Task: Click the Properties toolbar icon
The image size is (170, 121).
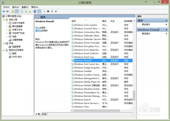Action: pos(22,11)
